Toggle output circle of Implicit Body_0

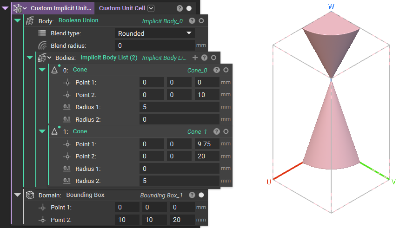pos(201,21)
